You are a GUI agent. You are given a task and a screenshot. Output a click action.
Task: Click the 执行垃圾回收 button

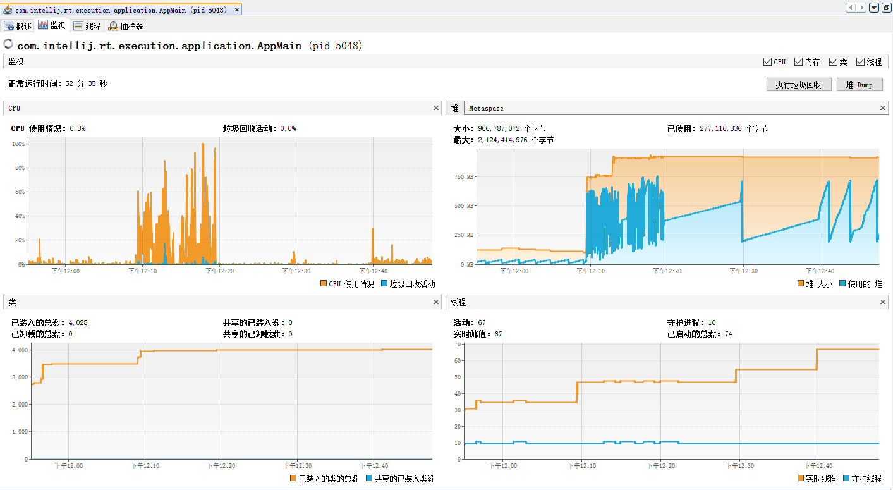[x=799, y=85]
